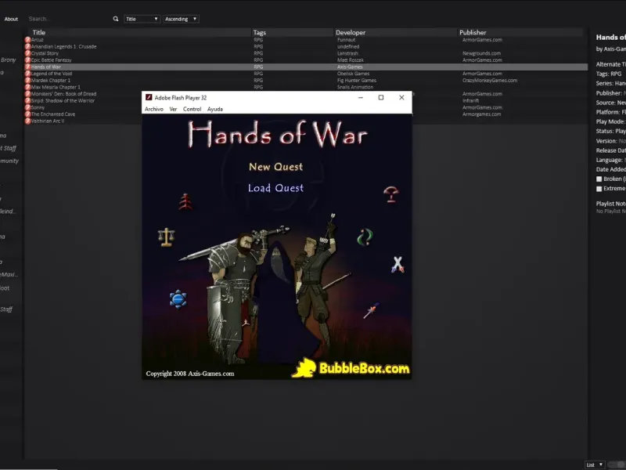Click the Newgrounds.com publisher cell
Screen dimensions: 626x470
(x=481, y=53)
